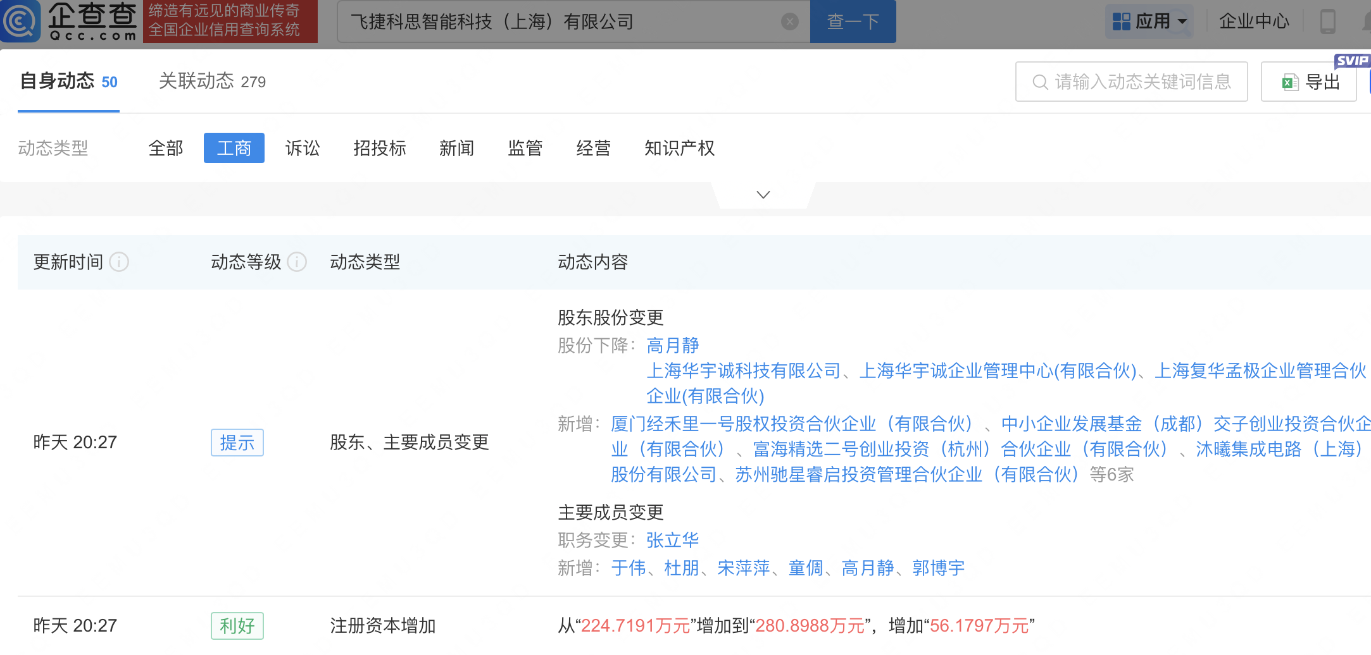
Task: Click info icon beside 动态等级
Action: pos(297,262)
